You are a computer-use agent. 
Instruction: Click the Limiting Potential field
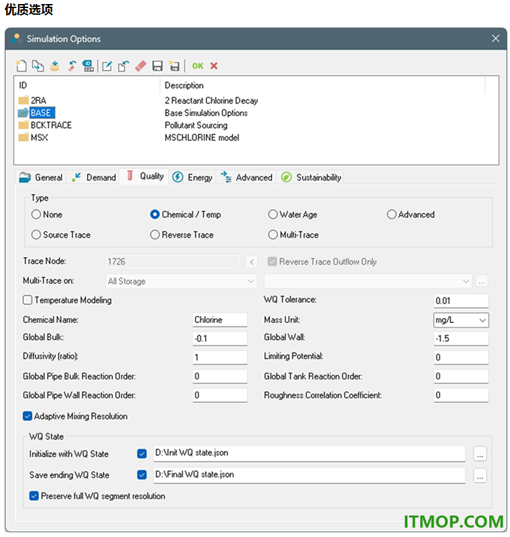point(461,357)
